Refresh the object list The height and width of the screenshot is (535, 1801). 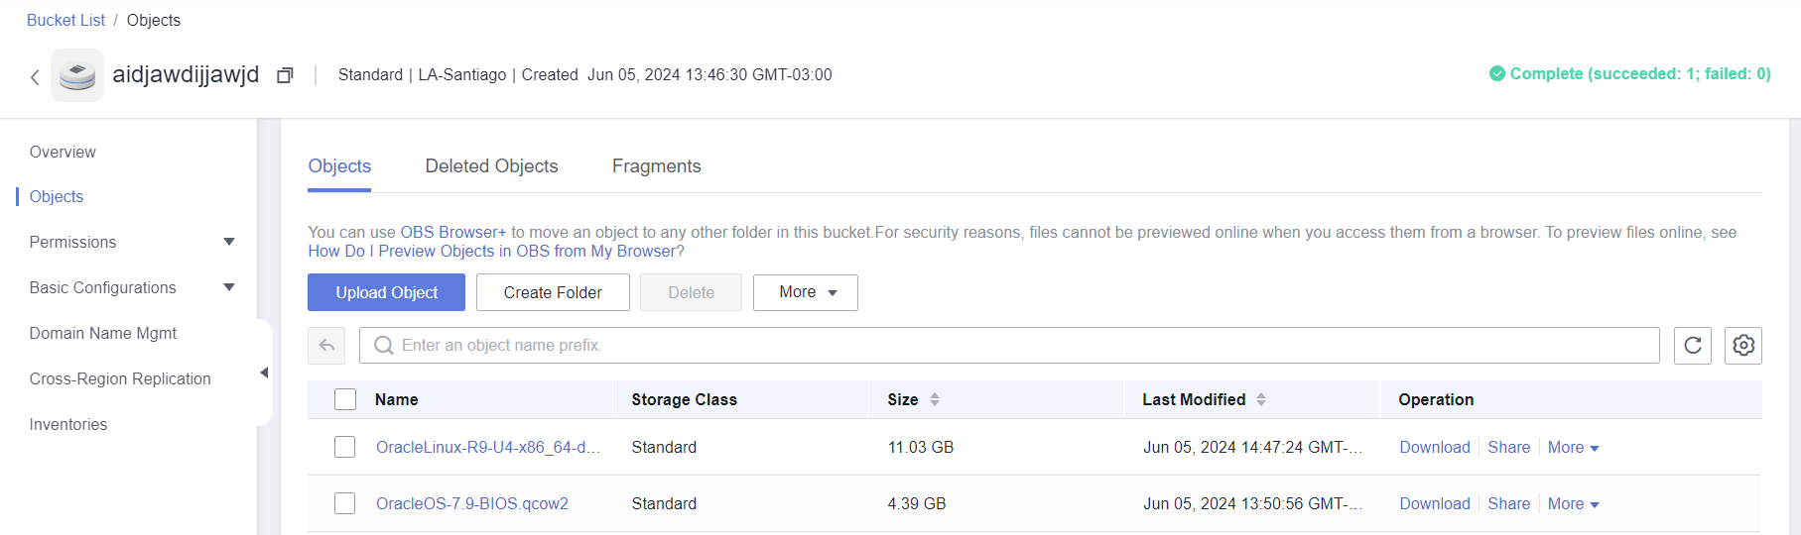point(1693,346)
